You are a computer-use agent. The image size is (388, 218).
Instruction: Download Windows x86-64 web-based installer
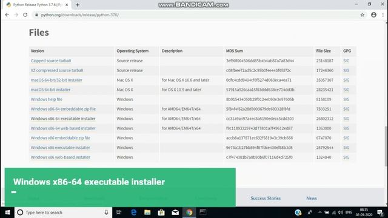[x=63, y=128]
